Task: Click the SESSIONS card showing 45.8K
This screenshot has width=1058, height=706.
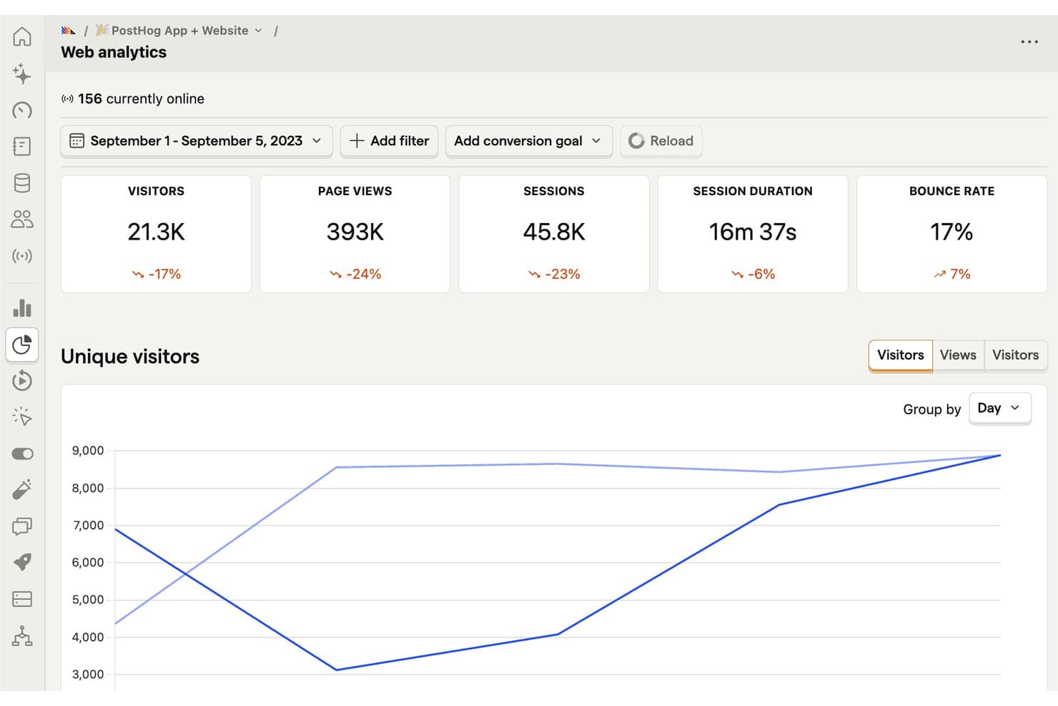Action: tap(554, 234)
